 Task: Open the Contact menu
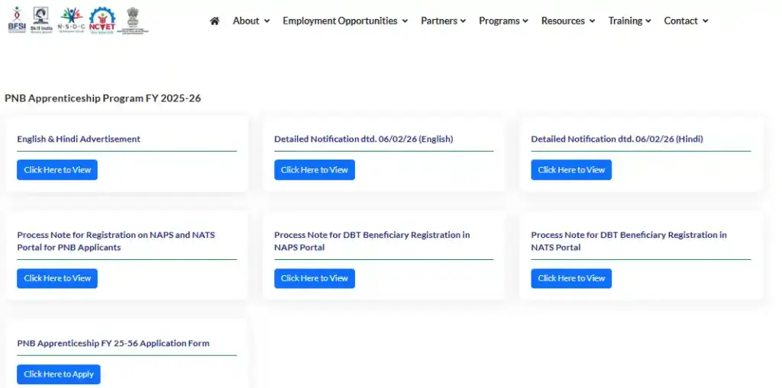click(686, 21)
